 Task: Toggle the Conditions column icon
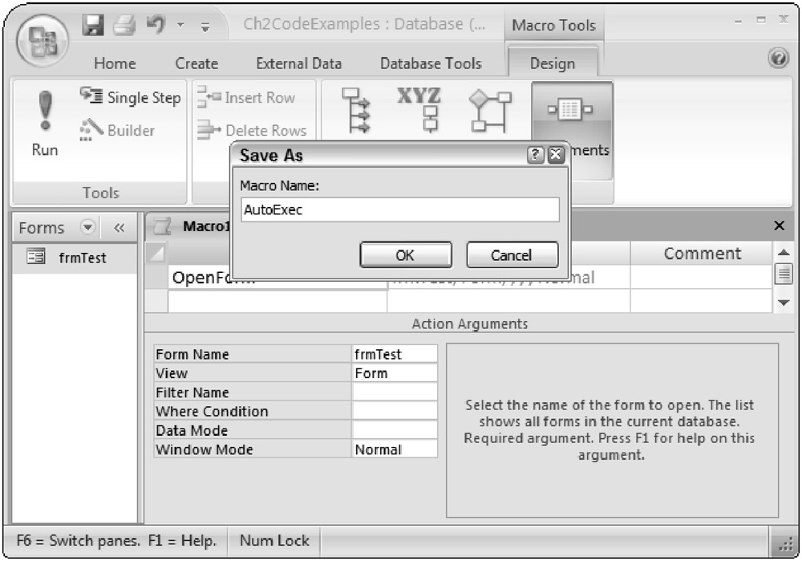coord(490,111)
